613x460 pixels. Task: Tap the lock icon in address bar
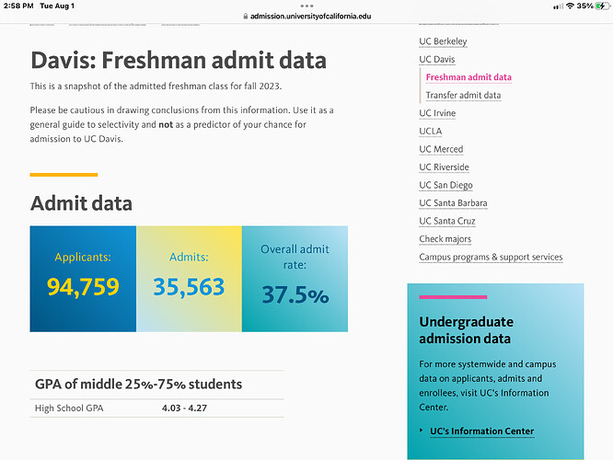click(x=245, y=17)
